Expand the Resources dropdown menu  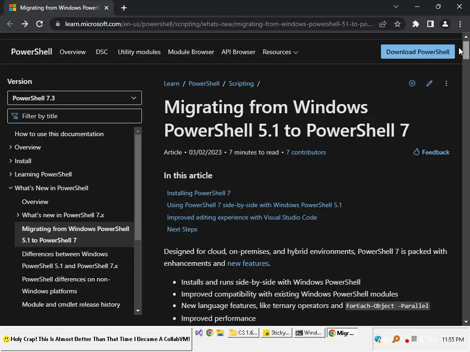[280, 52]
